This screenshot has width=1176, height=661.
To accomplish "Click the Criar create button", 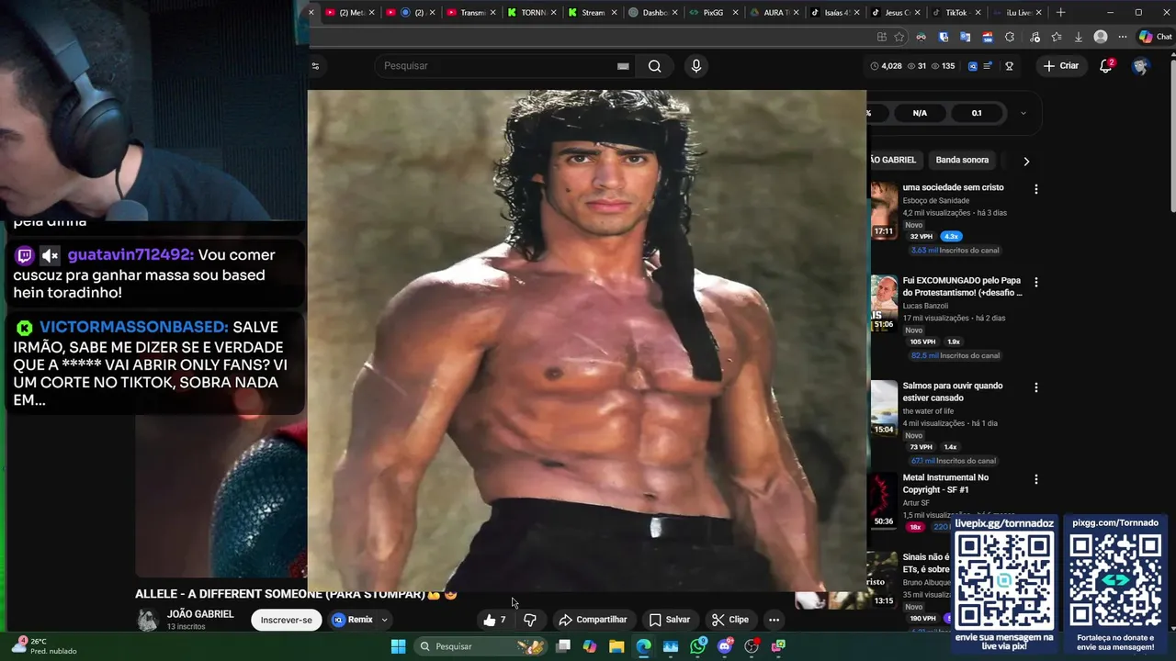I will point(1061,66).
